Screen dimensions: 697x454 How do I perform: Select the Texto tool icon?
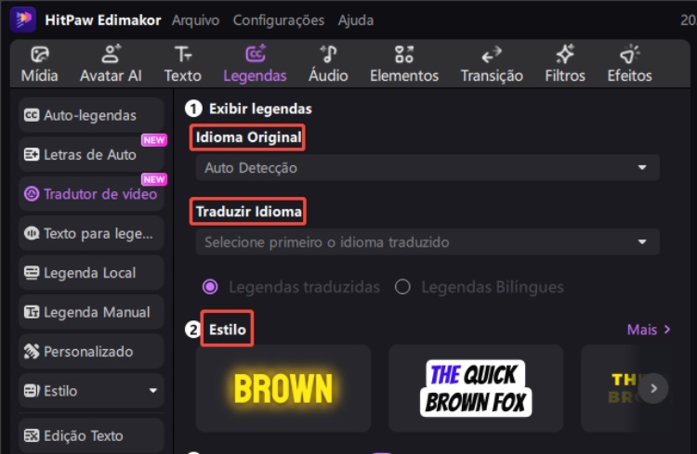[183, 55]
